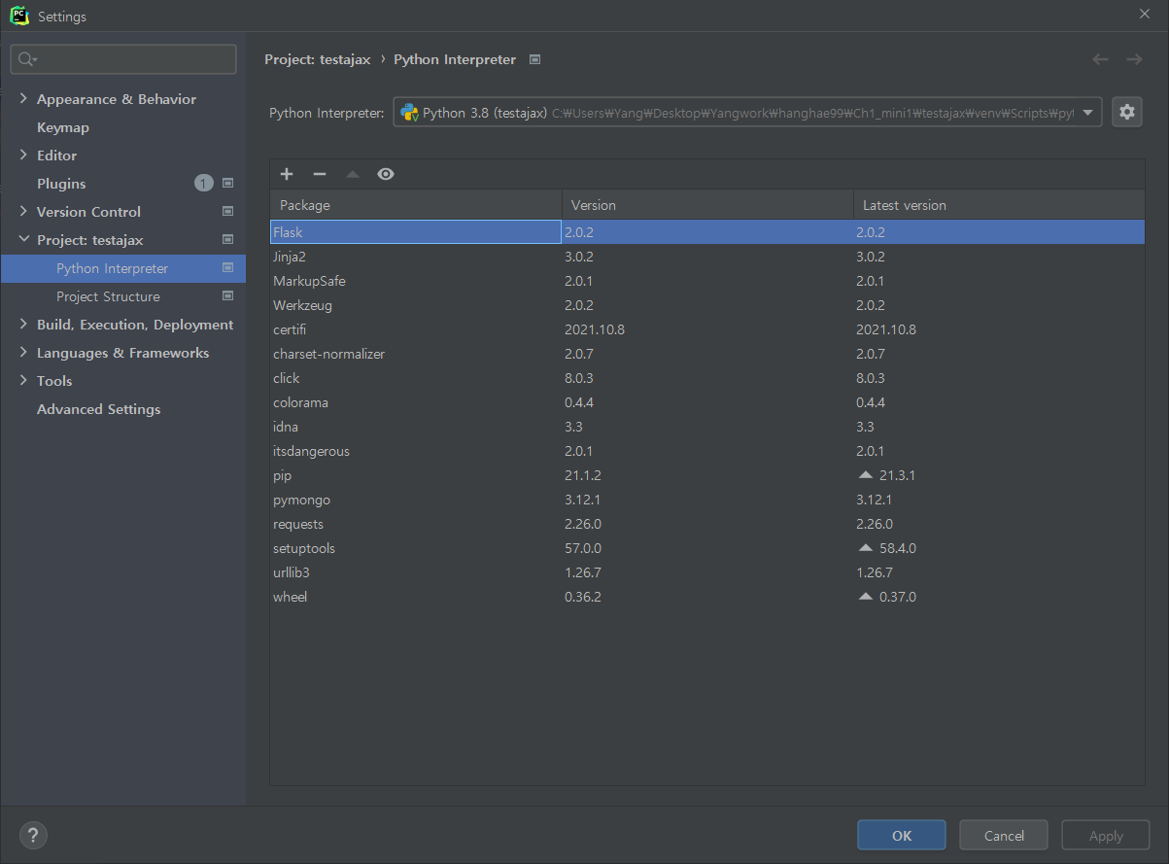Click 'Project: testajax' breadcrumb

(x=318, y=59)
